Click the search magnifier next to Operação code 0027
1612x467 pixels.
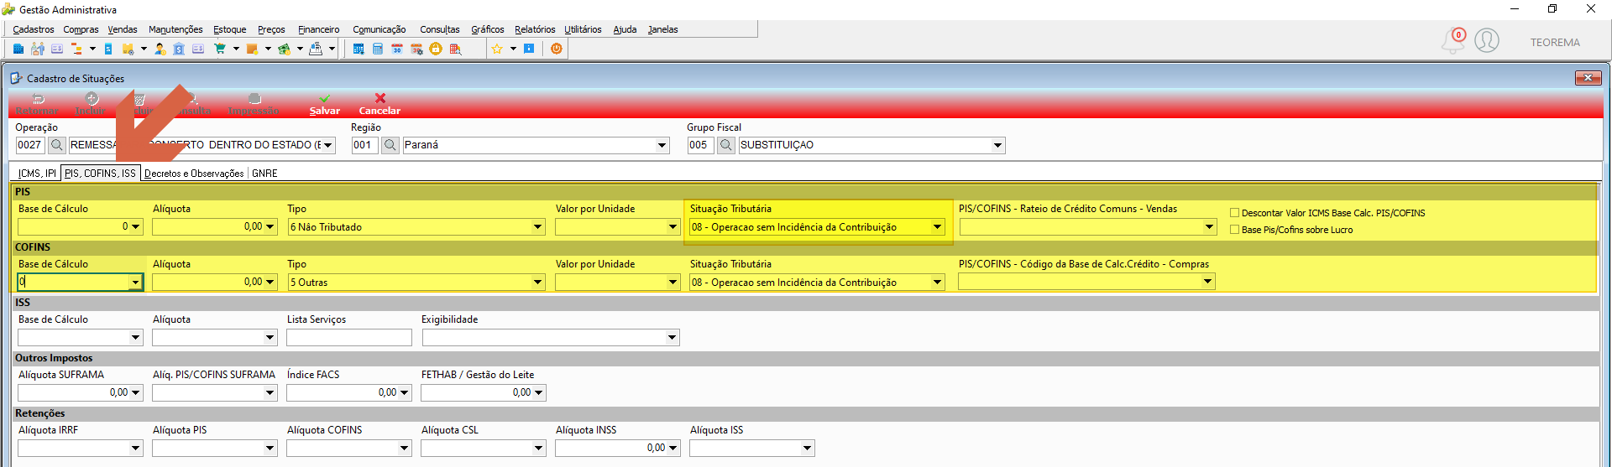pyautogui.click(x=56, y=145)
